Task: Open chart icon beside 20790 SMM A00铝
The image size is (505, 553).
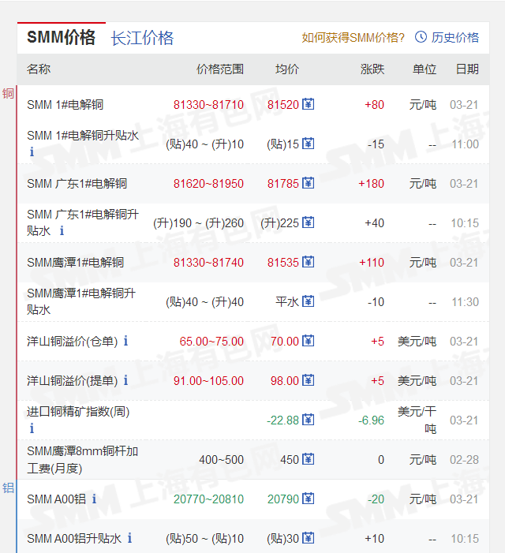Action: coord(309,499)
